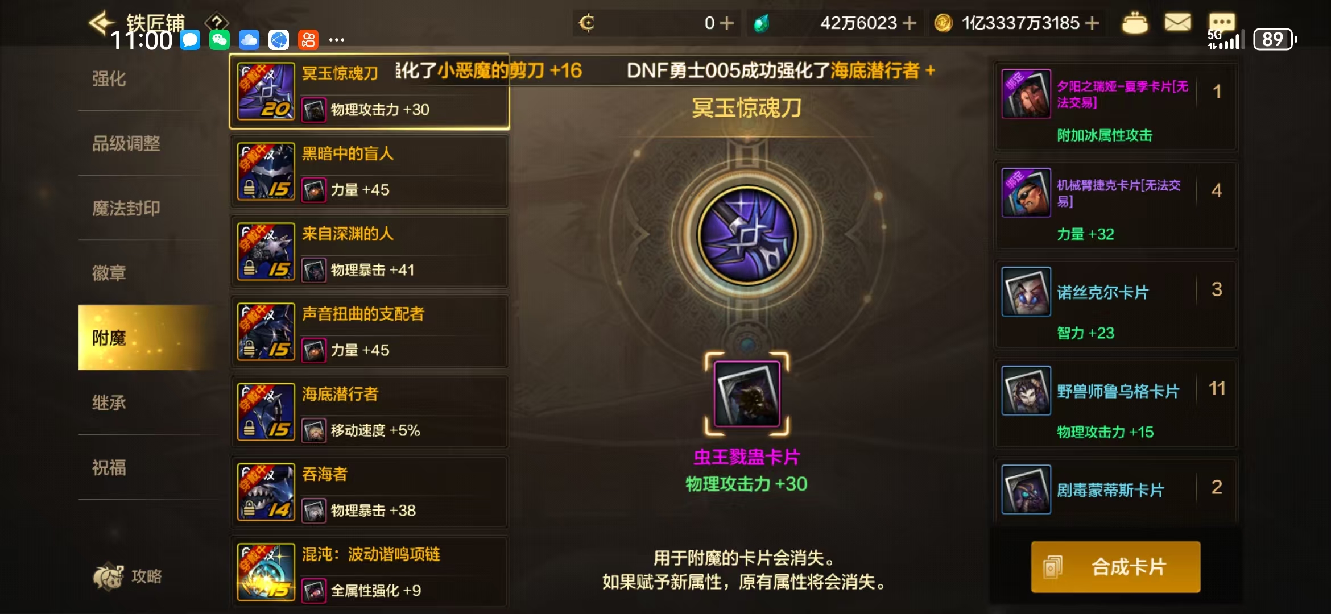Open the WeChat notification icon
The width and height of the screenshot is (1331, 614).
point(220,40)
